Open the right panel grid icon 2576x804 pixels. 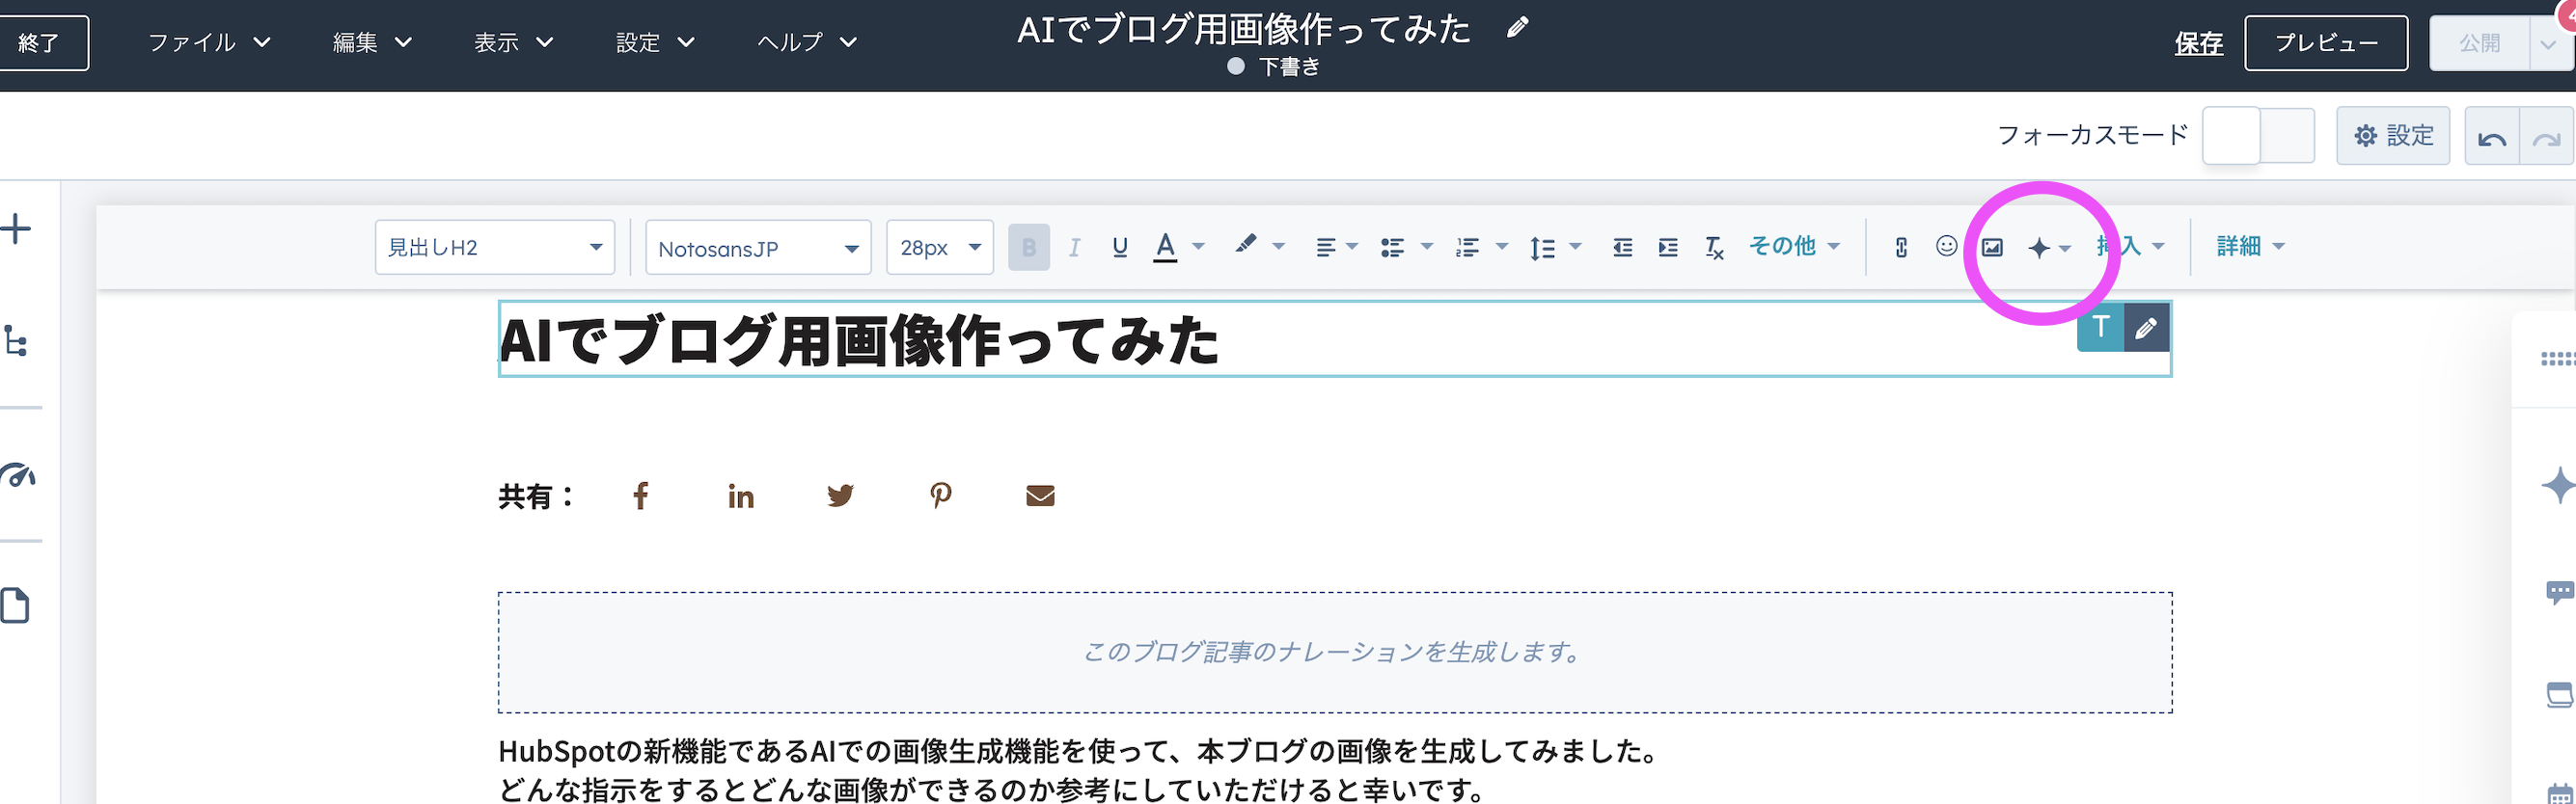(x=2558, y=360)
